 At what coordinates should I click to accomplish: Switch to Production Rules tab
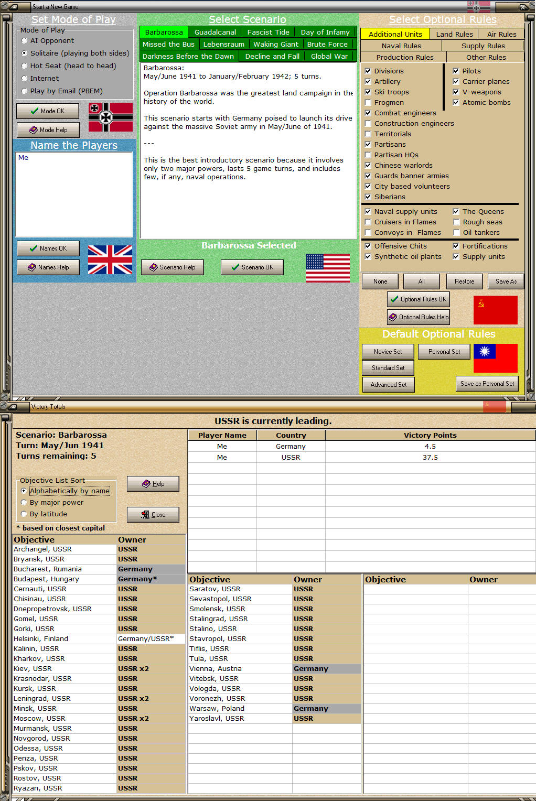404,57
